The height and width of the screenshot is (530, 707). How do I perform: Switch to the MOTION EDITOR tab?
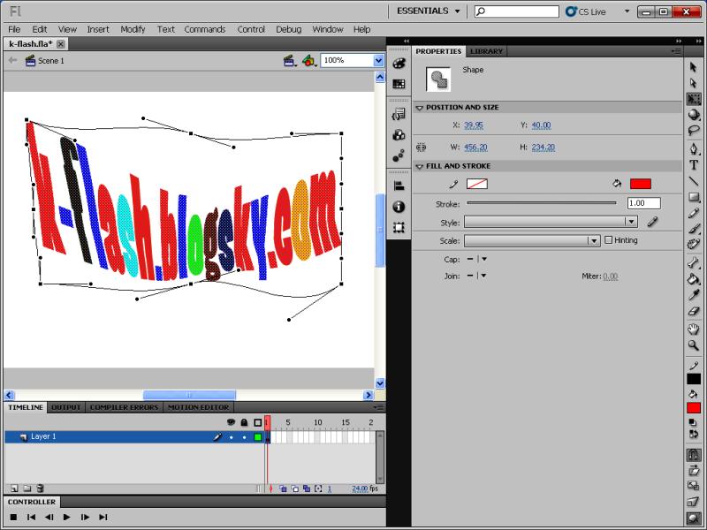point(198,407)
